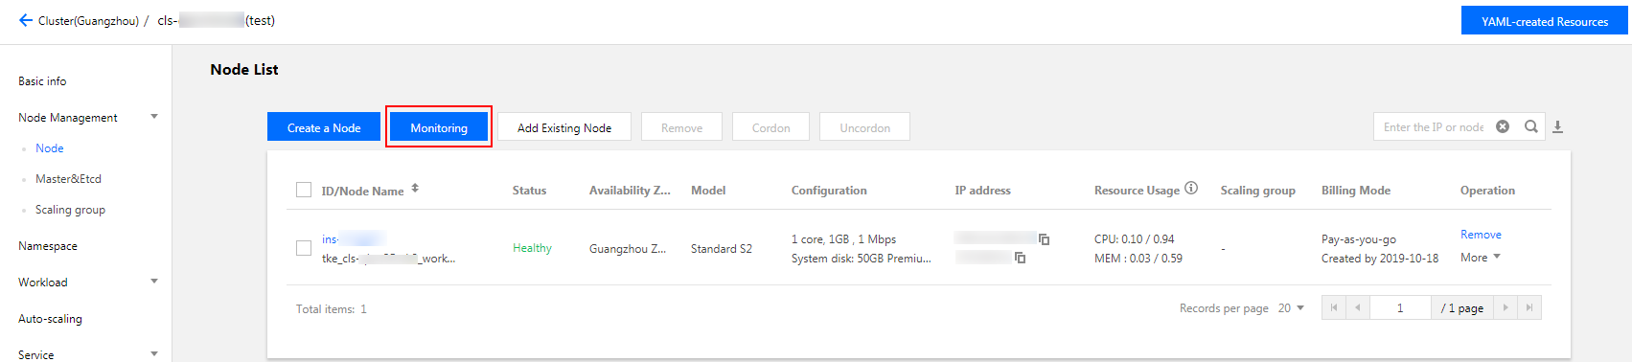Viewport: 1632px width, 362px height.
Task: Expand the Workload sidebar section
Action: pos(154,282)
